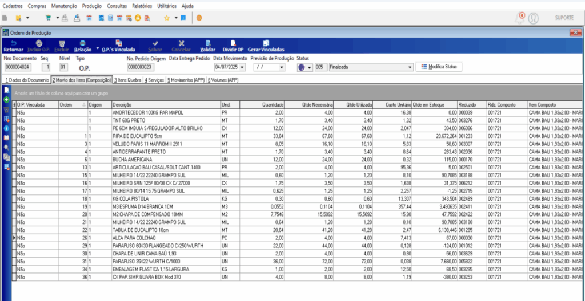Open the Produção menu
Image resolution: width=585 pixels, height=301 pixels.
[x=91, y=5]
